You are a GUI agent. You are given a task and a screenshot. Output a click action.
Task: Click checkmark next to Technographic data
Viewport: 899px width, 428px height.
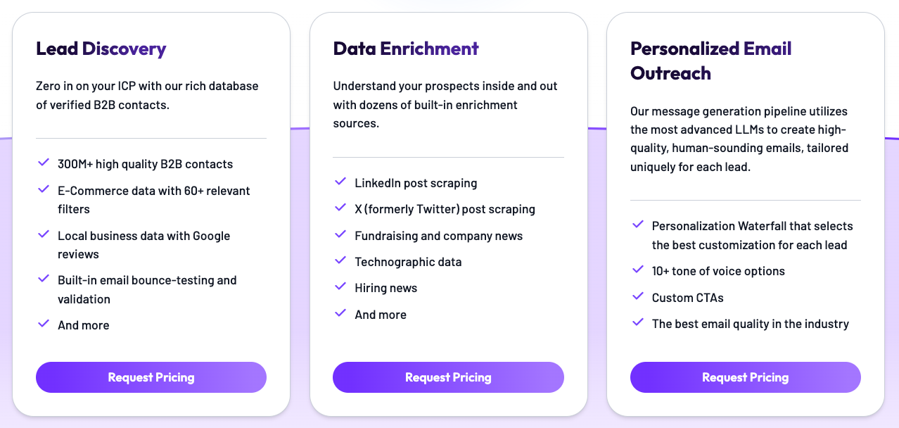340,261
